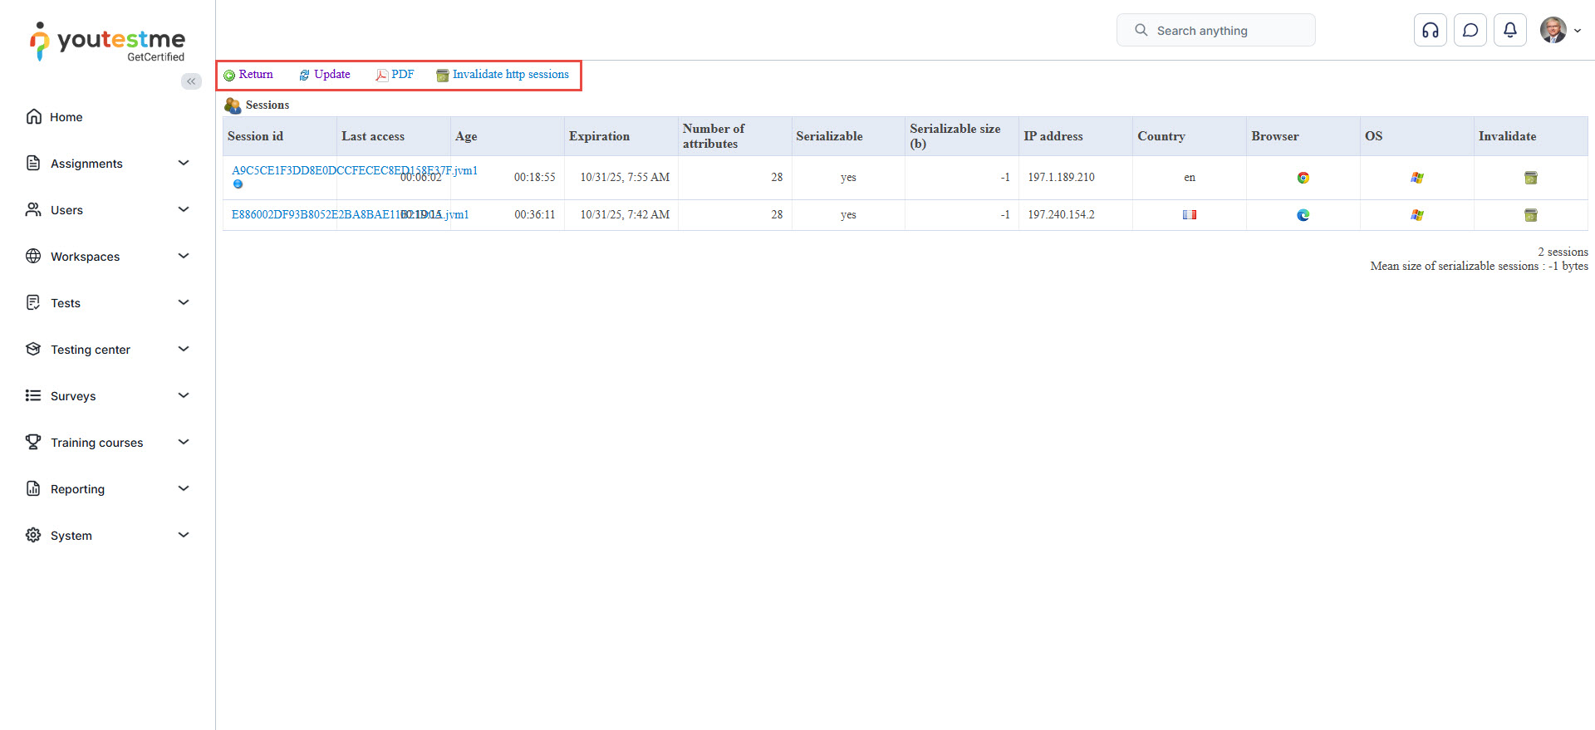Image resolution: width=1595 pixels, height=730 pixels.
Task: Open the user profile dropdown
Action: pos(1560,31)
